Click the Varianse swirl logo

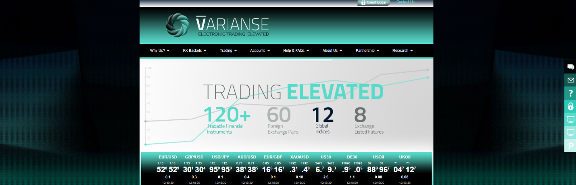click(177, 25)
